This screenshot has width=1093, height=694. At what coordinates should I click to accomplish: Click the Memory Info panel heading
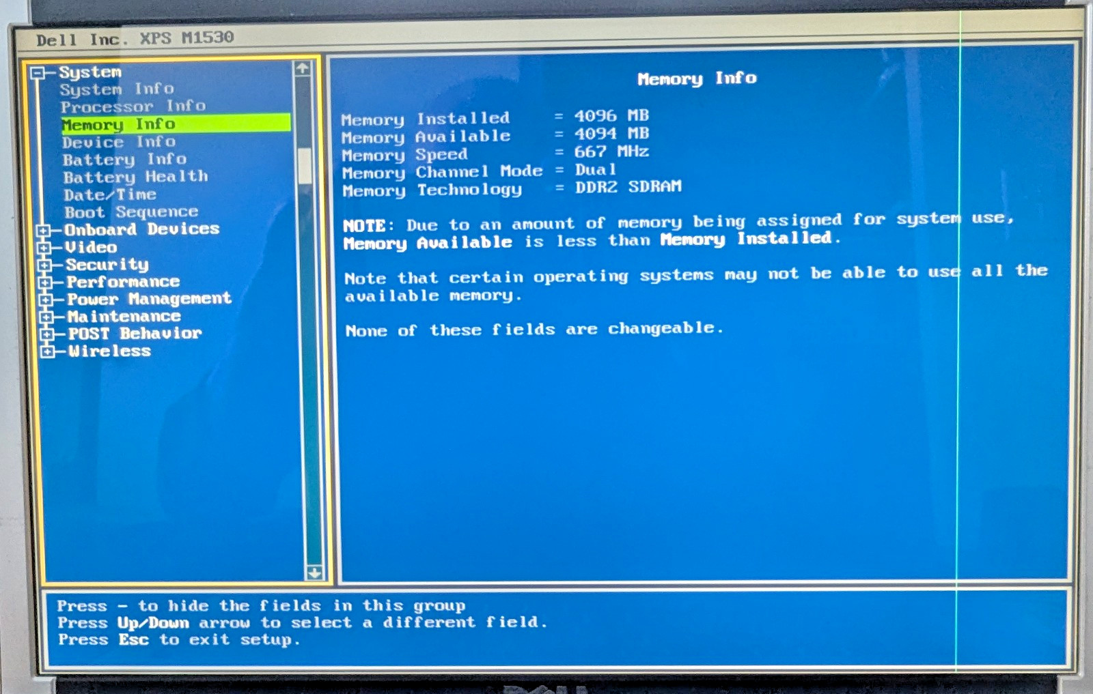697,78
